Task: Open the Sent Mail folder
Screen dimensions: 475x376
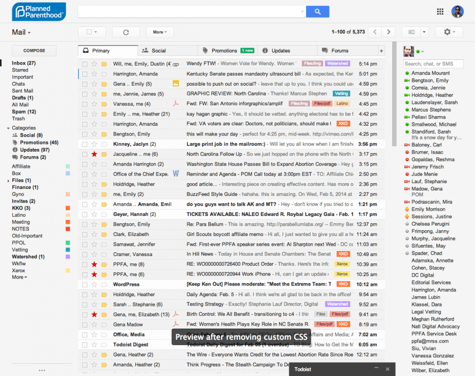Action: tap(23, 91)
